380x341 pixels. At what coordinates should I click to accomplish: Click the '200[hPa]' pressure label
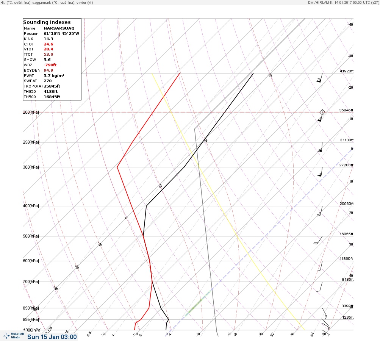tap(31, 112)
